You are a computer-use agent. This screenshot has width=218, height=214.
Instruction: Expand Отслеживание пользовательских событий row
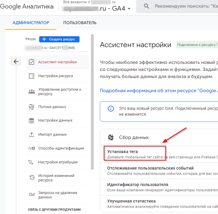[x=150, y=168]
